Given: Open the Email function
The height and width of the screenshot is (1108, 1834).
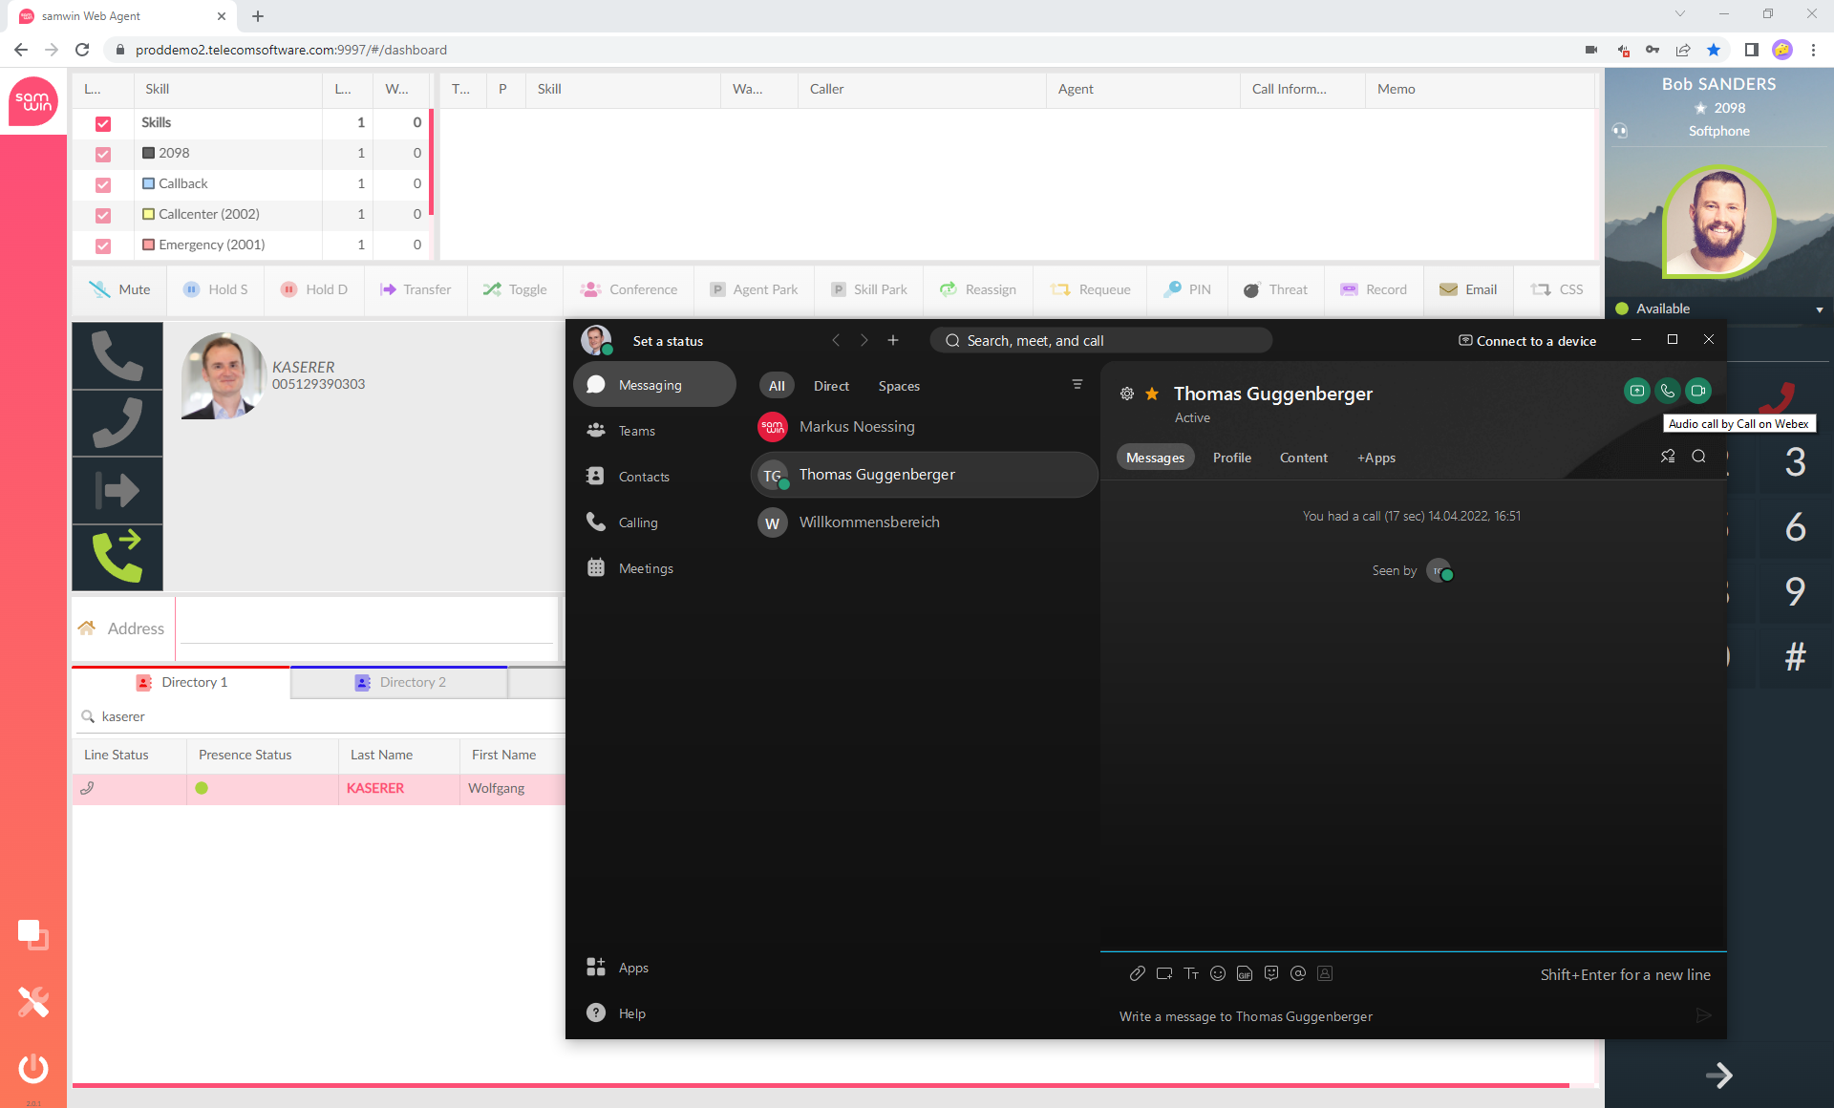Looking at the screenshot, I should click(1468, 289).
